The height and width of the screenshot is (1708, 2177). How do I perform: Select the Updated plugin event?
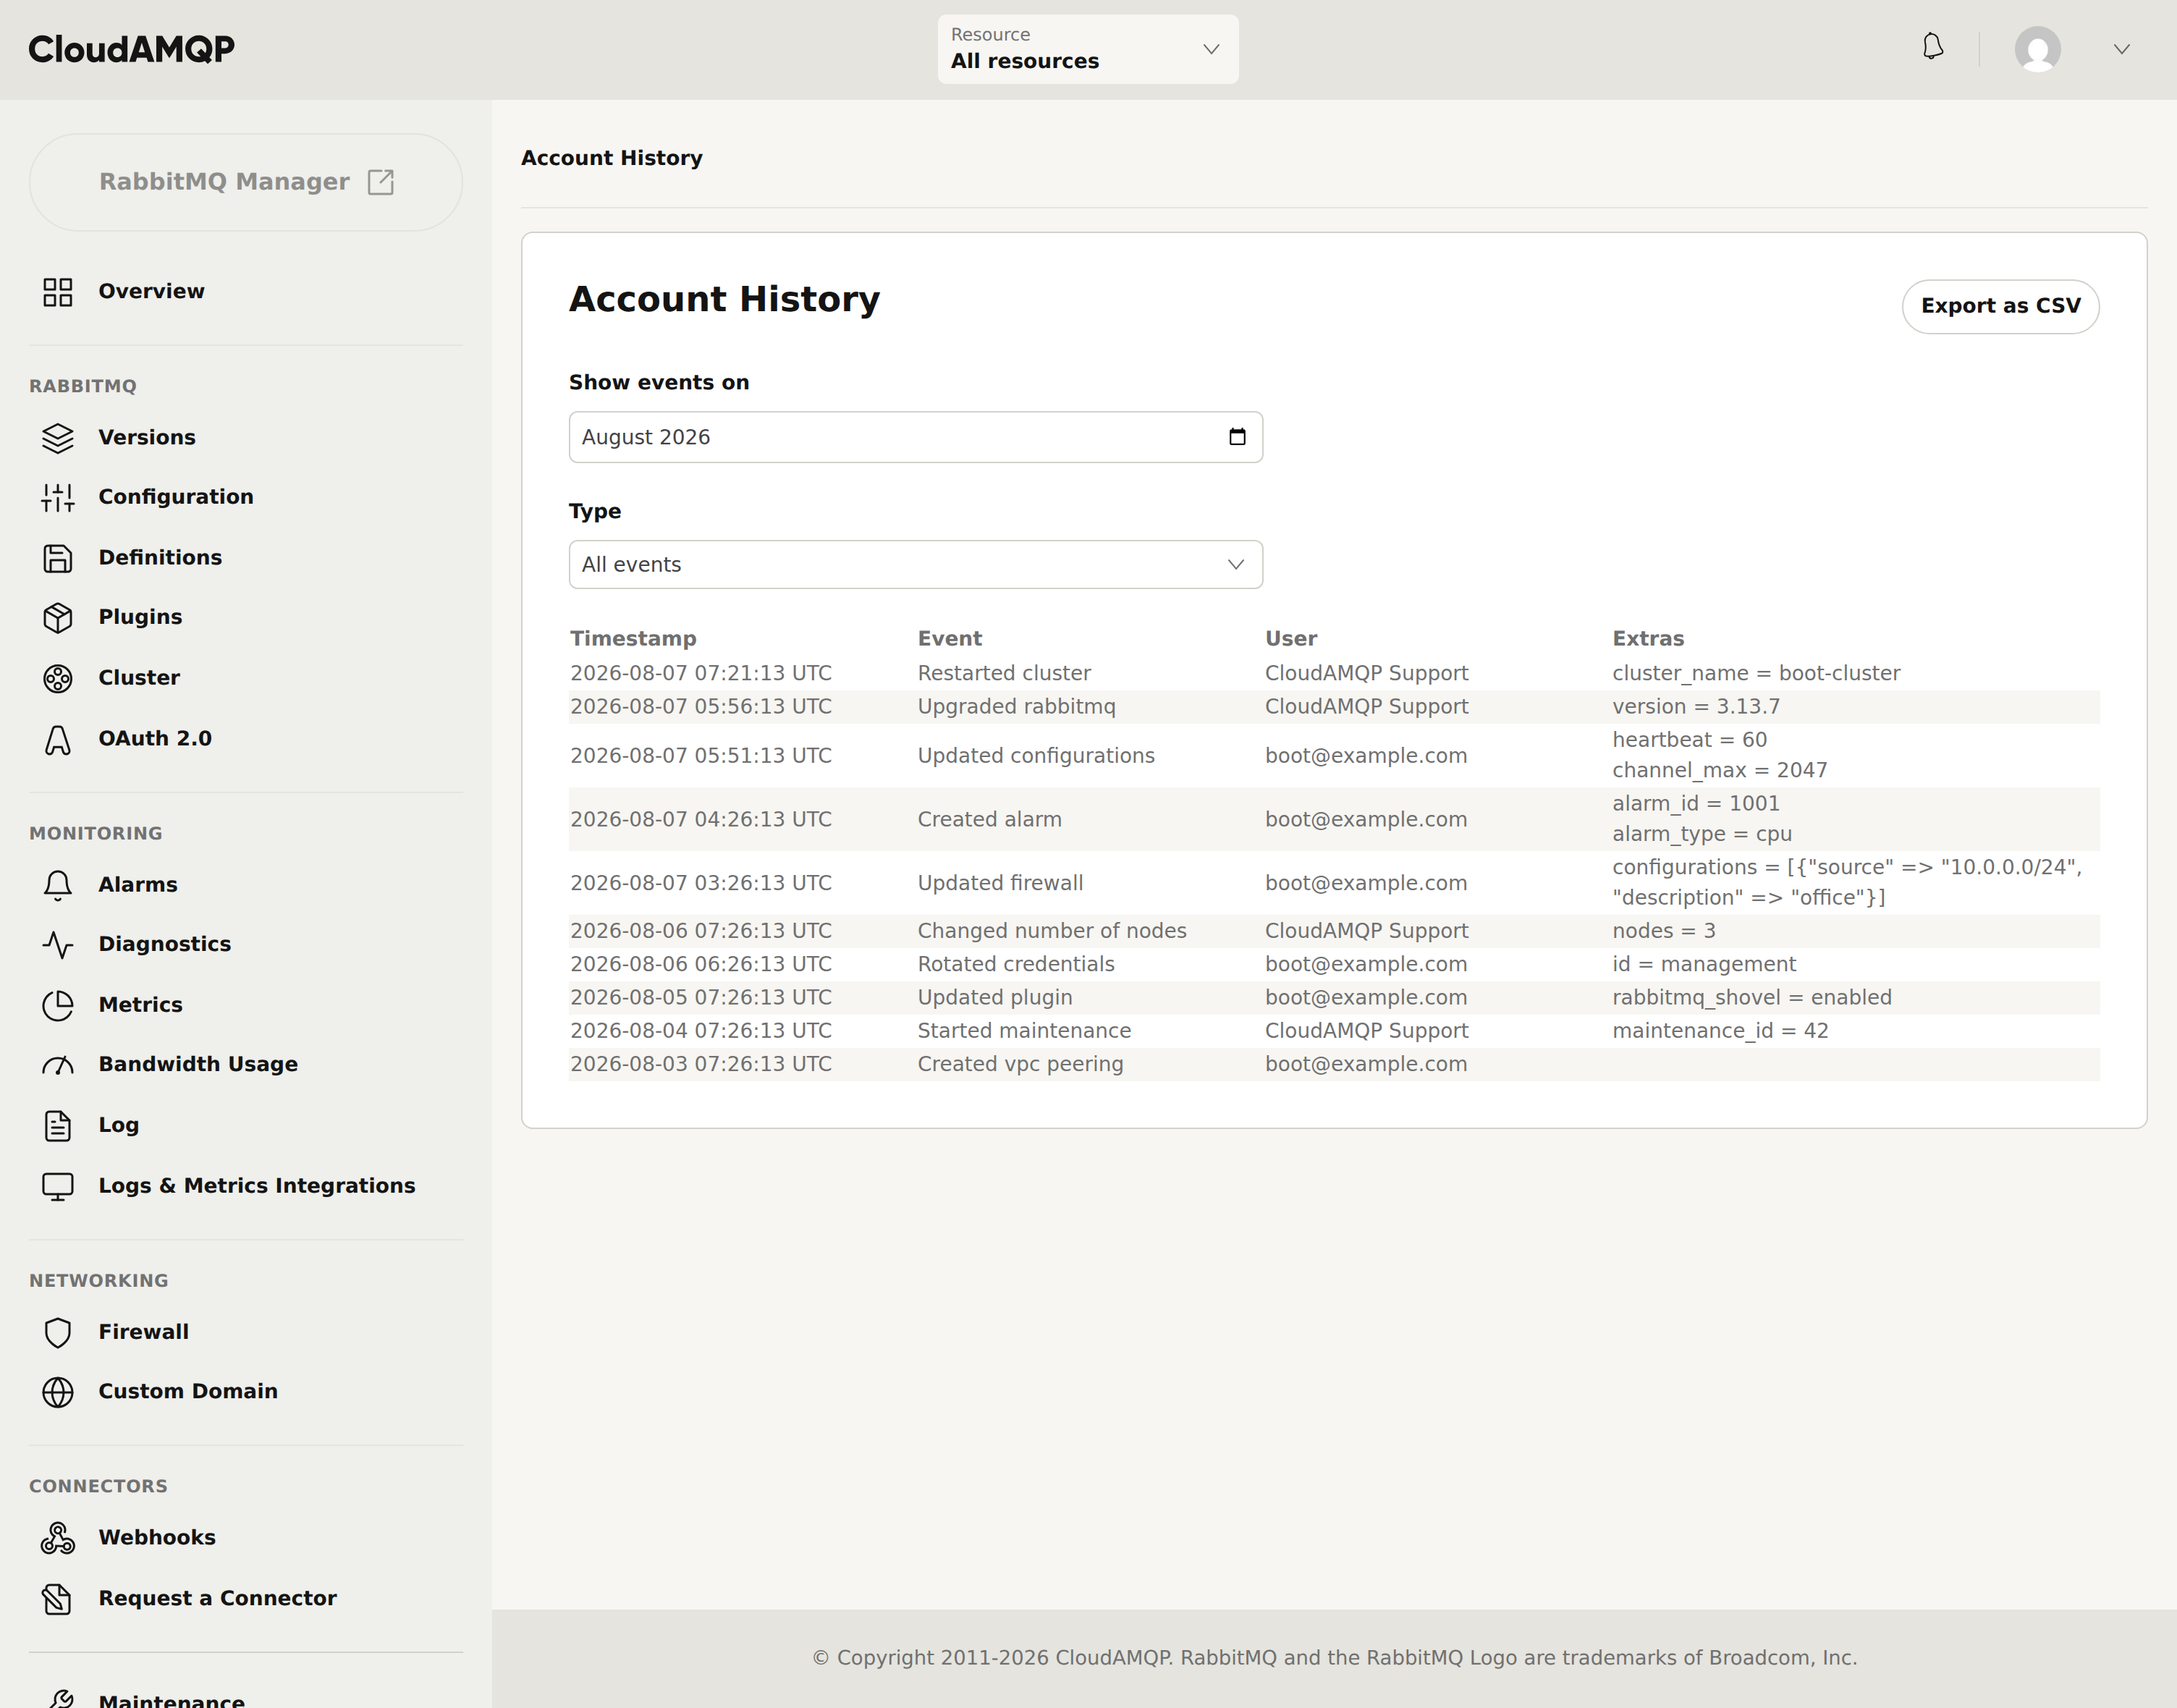pos(1334,997)
